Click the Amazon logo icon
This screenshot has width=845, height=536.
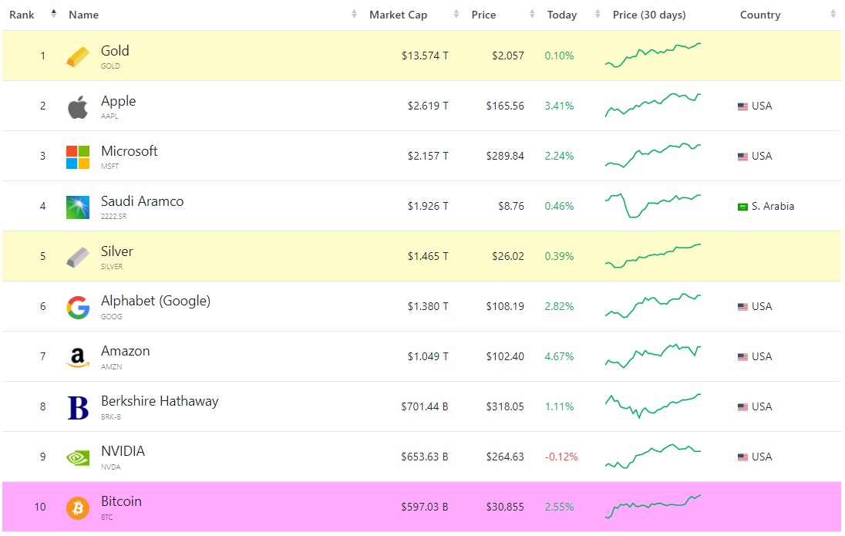pyautogui.click(x=77, y=357)
